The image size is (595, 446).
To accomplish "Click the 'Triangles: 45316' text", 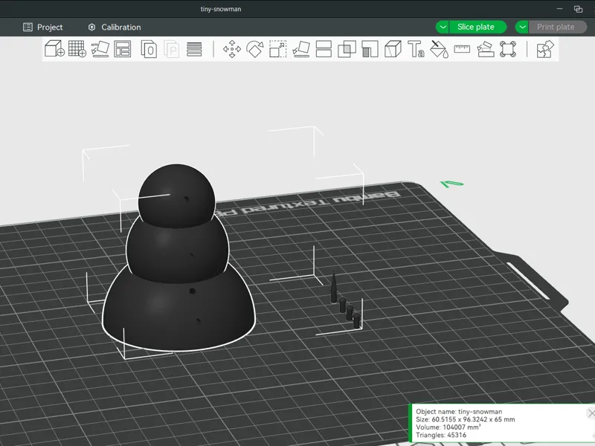I will coord(441,435).
